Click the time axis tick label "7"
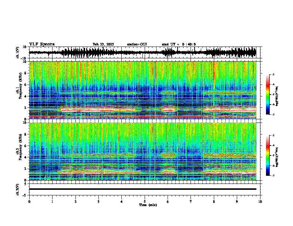This screenshot has width=293, height=226. coord(191,202)
